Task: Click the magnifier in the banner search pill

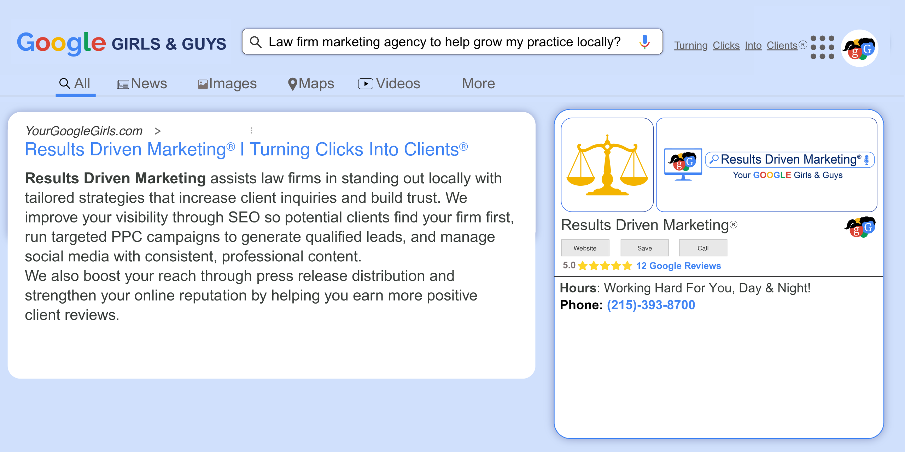Action: (714, 159)
